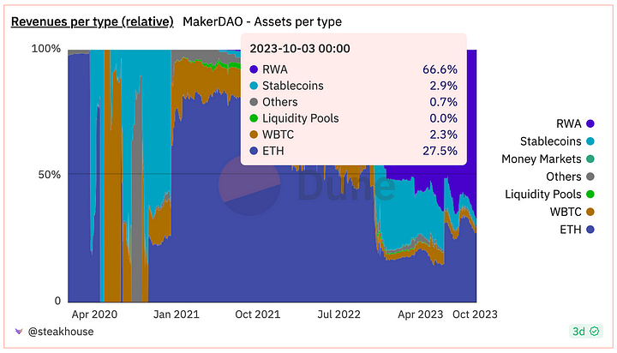This screenshot has height=353, width=617.
Task: Toggle the Stablecoins legend series
Action: pyautogui.click(x=557, y=141)
